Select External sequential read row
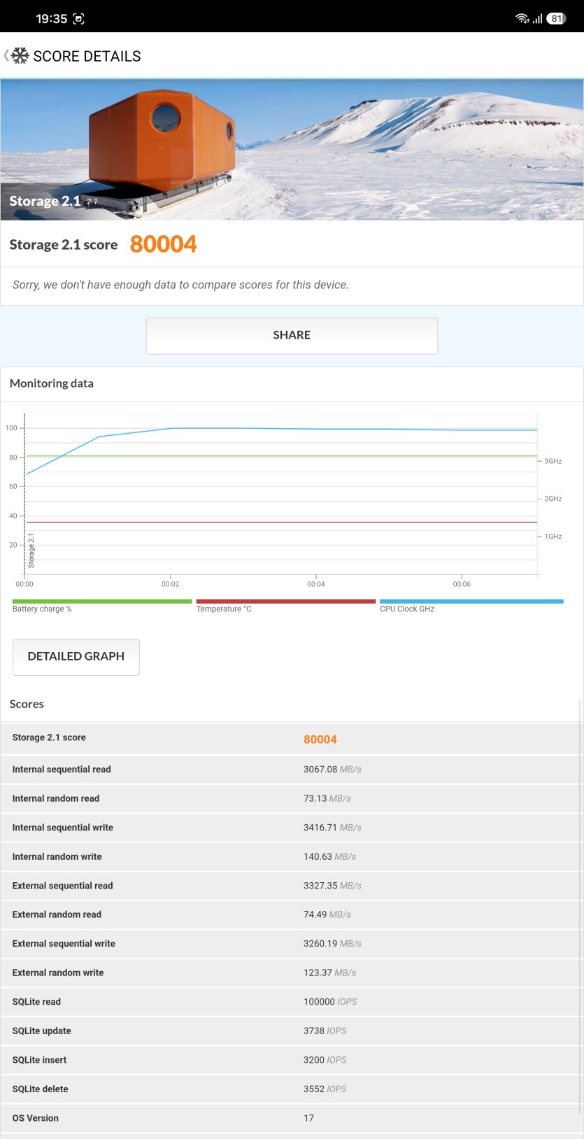 point(292,886)
